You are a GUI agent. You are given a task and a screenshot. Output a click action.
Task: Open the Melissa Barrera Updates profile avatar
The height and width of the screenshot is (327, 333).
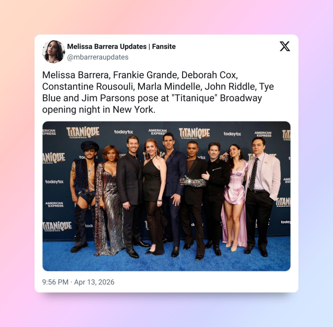53,51
